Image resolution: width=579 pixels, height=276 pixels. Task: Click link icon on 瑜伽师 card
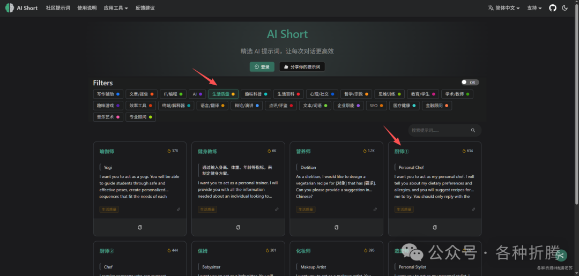tap(179, 209)
